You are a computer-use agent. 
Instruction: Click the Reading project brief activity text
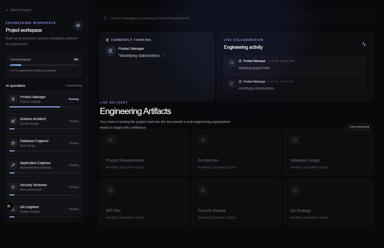coord(255,68)
